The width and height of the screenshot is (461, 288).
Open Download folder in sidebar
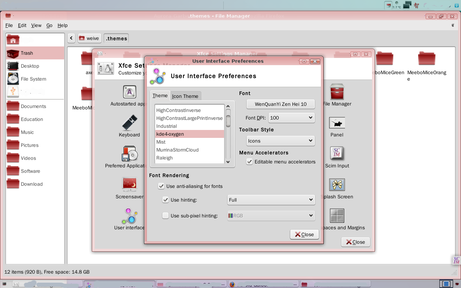35,184
